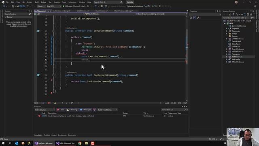Open the File menu

click(x=7, y=2)
